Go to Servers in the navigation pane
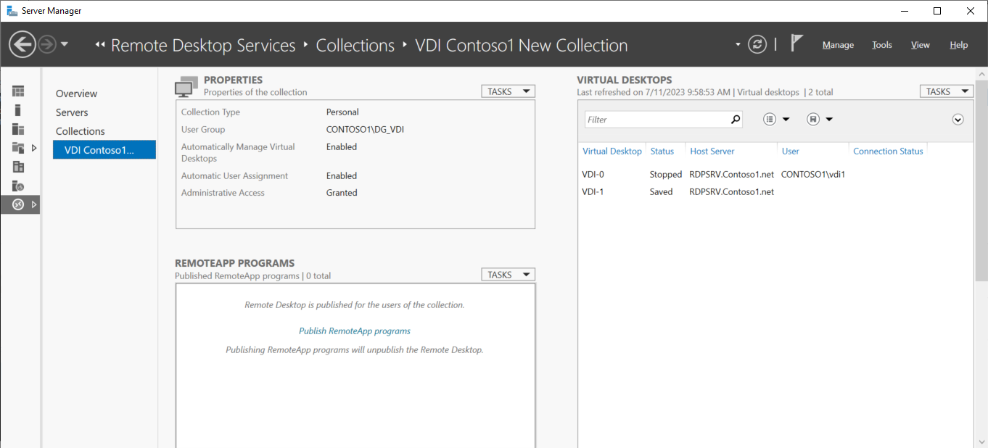The height and width of the screenshot is (448, 988). click(x=72, y=112)
